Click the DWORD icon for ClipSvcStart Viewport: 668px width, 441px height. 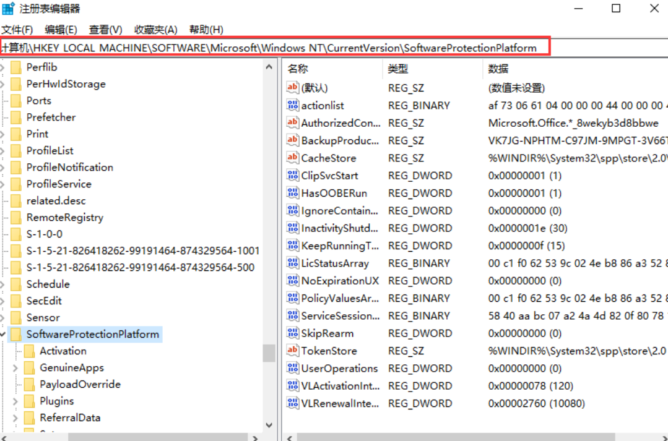click(293, 176)
